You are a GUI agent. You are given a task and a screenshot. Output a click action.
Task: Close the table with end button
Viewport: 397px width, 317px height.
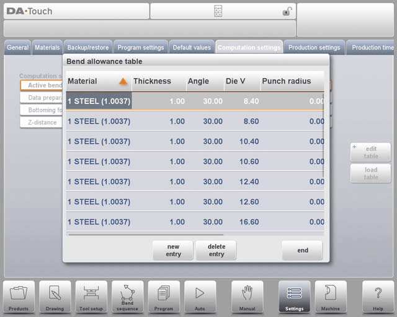[x=302, y=250]
